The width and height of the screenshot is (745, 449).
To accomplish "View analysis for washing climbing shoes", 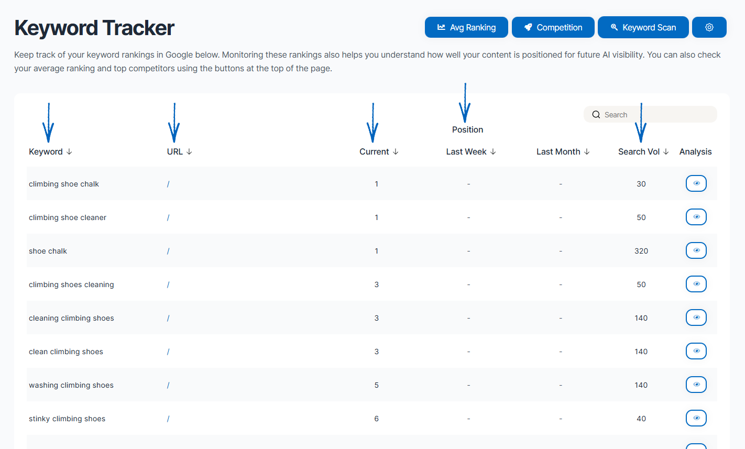I will [x=696, y=385].
